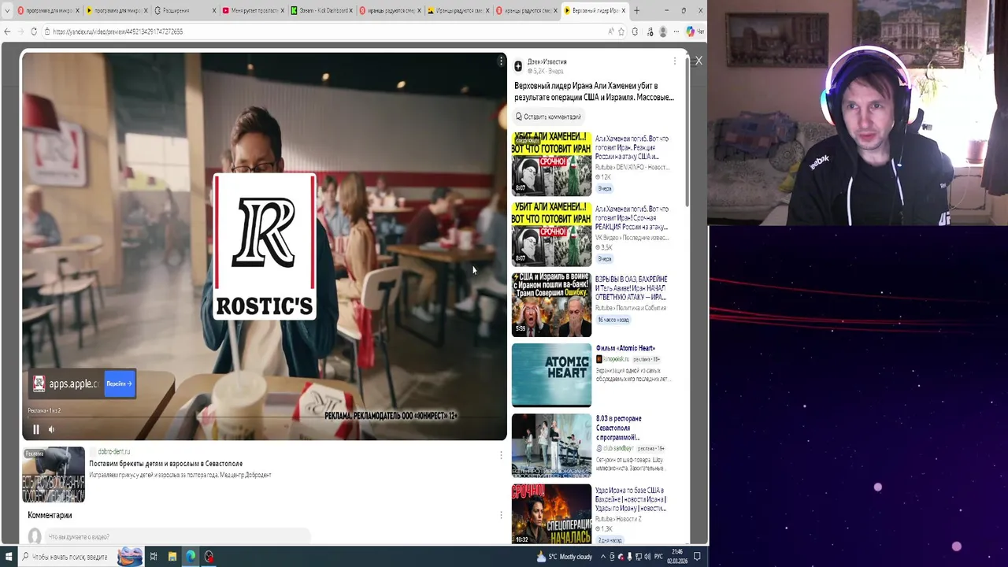Bookmark this page with star icon
Screen dimensions: 1008x567
[x=621, y=31]
